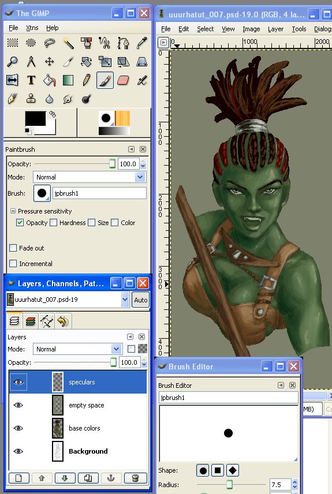Collapse the Pressure sensitivity expander
The height and width of the screenshot is (494, 332).
(x=13, y=211)
